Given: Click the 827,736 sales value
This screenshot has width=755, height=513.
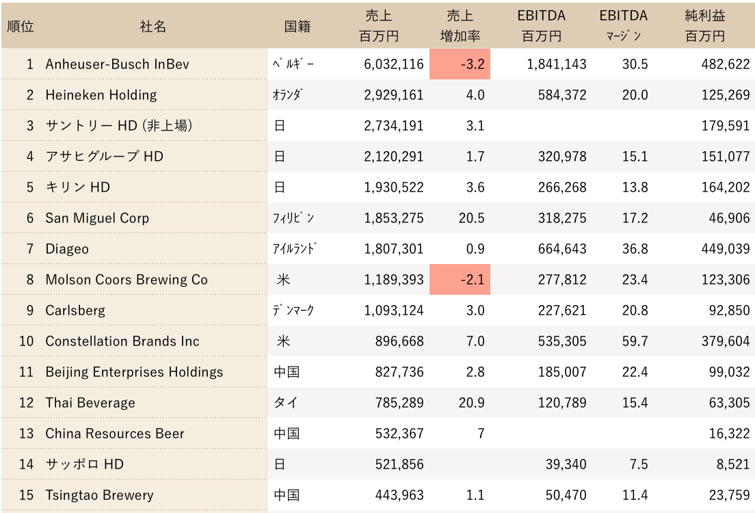Looking at the screenshot, I should click(399, 372).
